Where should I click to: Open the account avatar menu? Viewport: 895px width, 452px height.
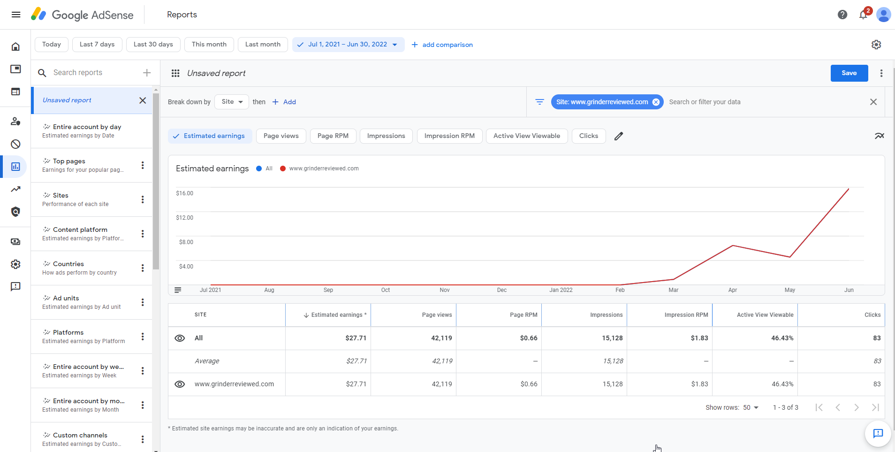click(x=884, y=15)
